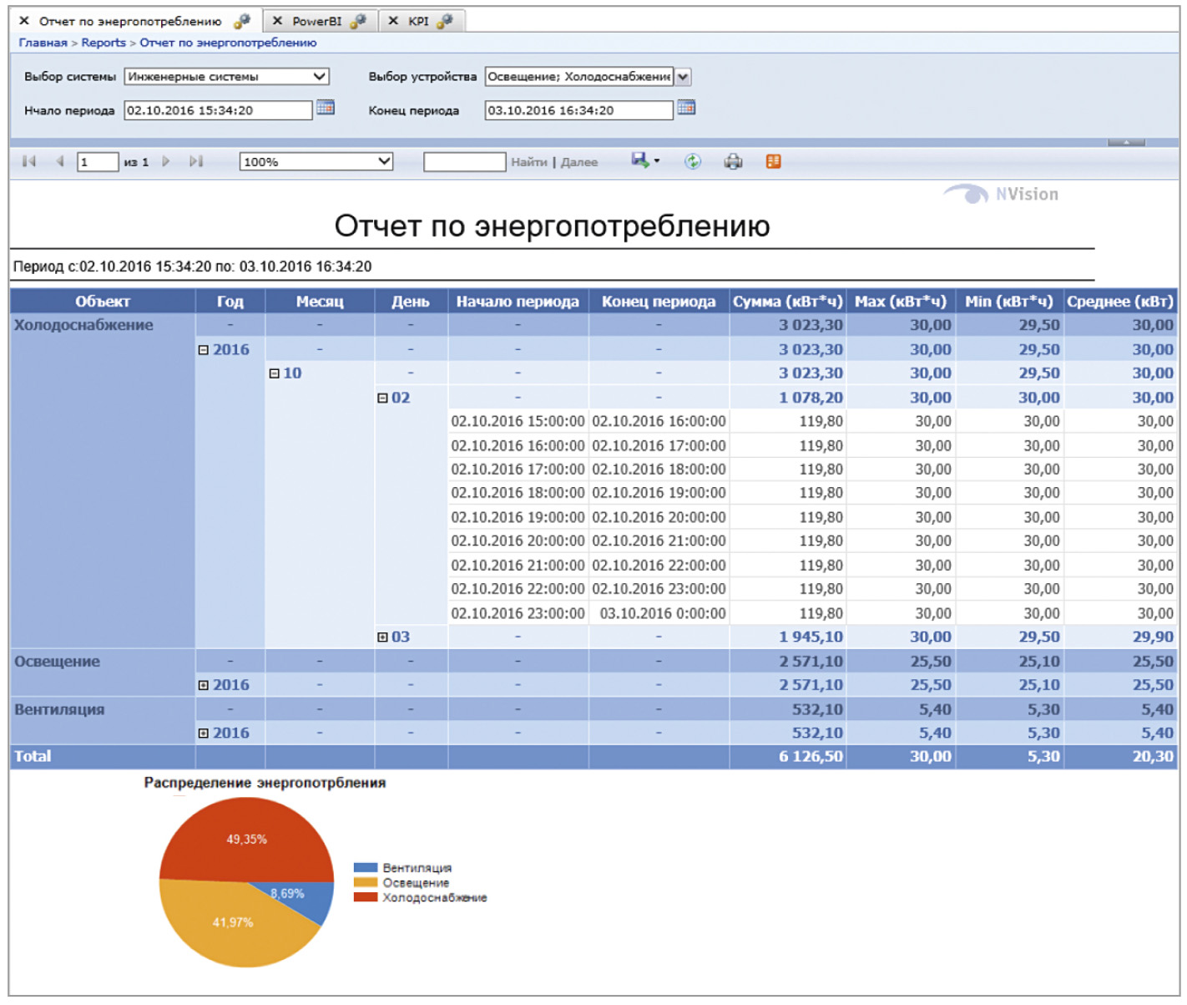Screen dimensions: 1187x1005
Task: Open Выбор системы dropdown
Action: click(x=227, y=76)
